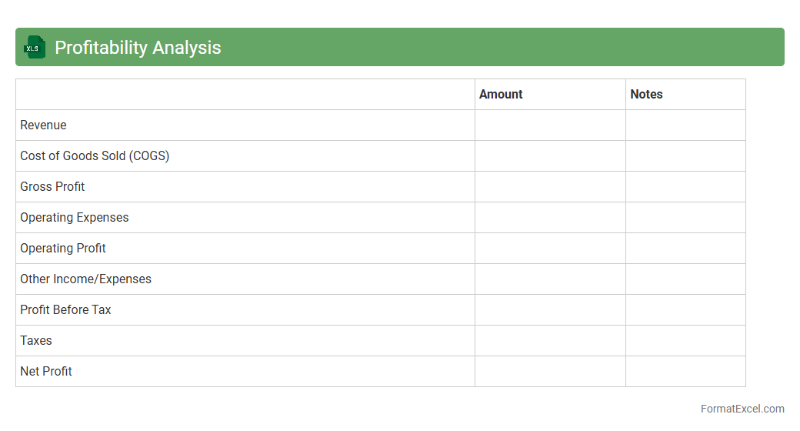
Task: Select the Amount column header
Action: (x=501, y=94)
